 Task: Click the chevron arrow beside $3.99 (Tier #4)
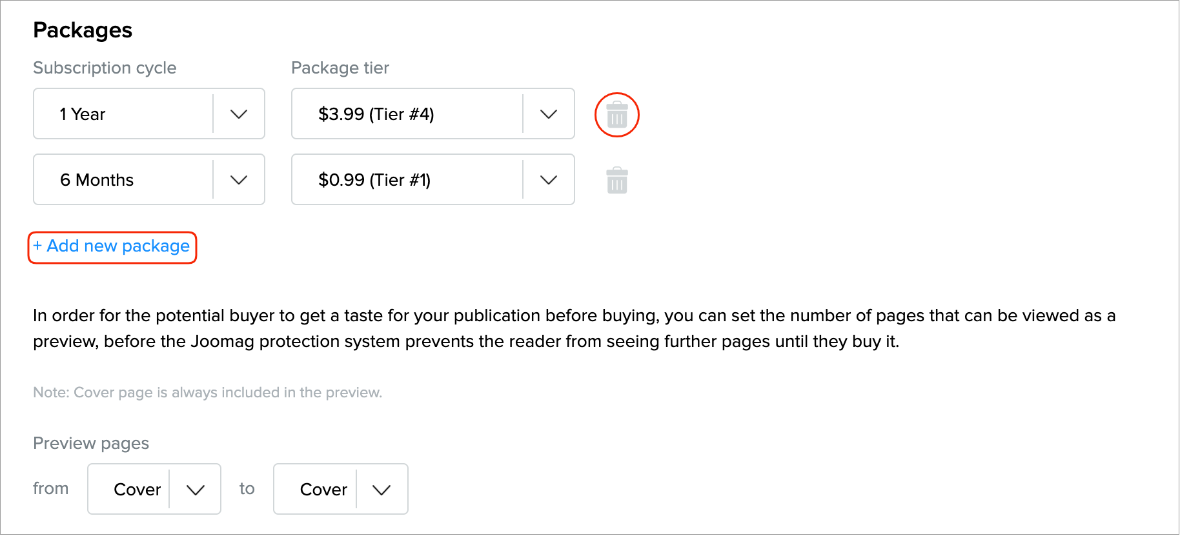tap(548, 114)
